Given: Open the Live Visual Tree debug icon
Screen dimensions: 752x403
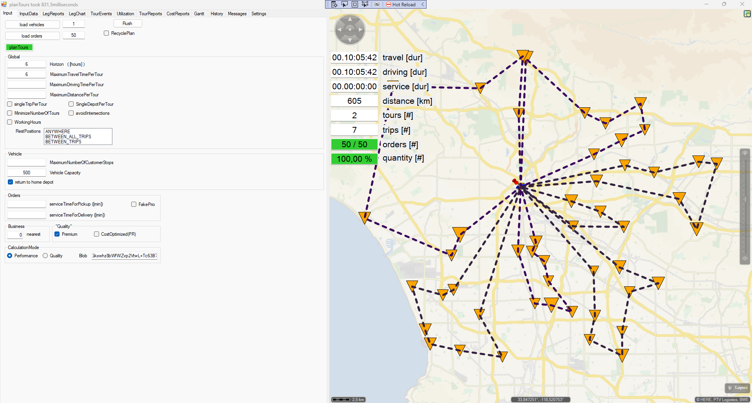Looking at the screenshot, I should [334, 4].
